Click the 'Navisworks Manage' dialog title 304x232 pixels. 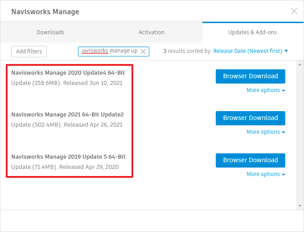point(45,12)
